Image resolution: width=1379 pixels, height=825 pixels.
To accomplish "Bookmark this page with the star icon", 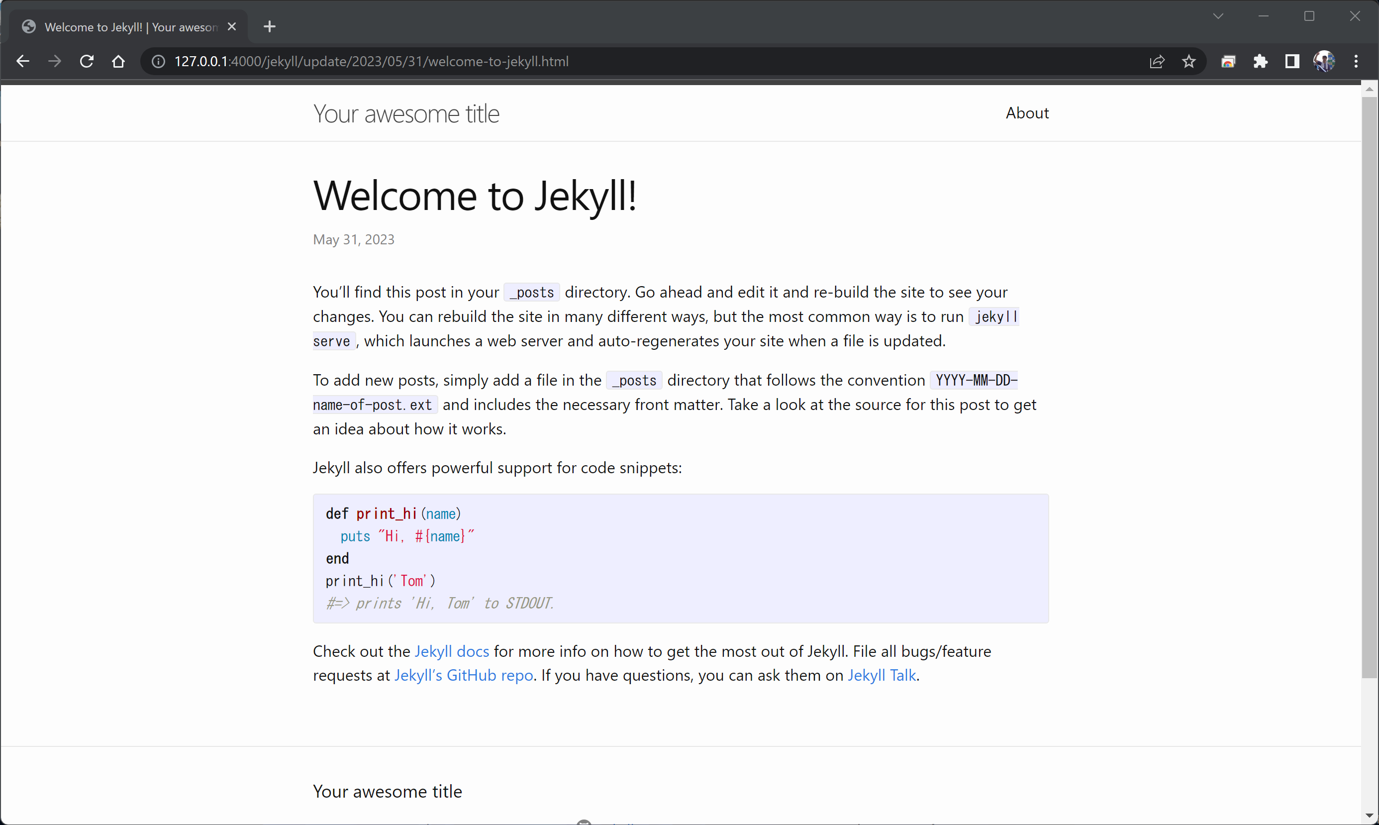I will click(x=1188, y=61).
